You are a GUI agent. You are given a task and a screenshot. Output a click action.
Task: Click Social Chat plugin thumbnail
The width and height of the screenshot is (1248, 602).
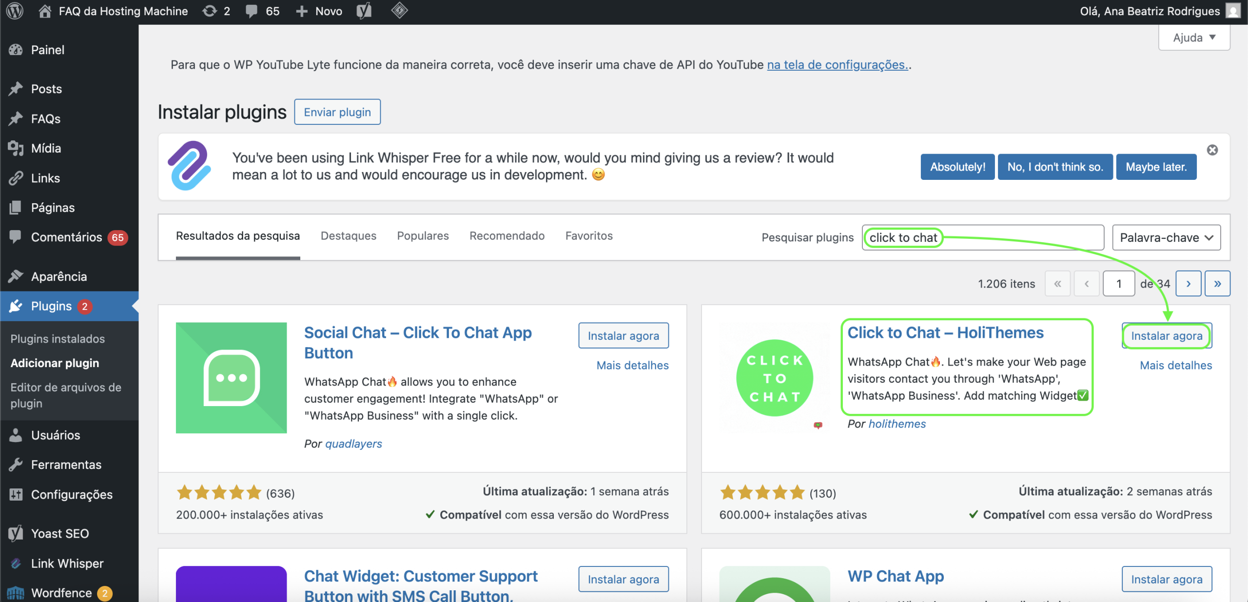[x=232, y=378]
